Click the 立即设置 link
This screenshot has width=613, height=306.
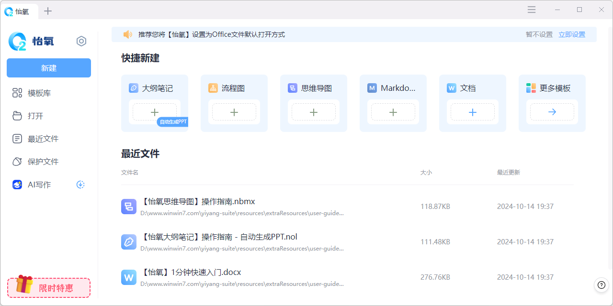point(572,34)
